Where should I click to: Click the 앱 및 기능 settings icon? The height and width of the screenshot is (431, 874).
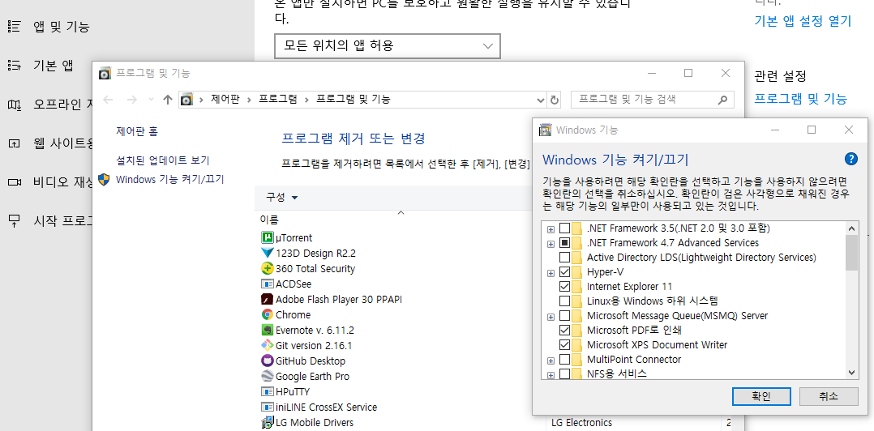pyautogui.click(x=15, y=26)
